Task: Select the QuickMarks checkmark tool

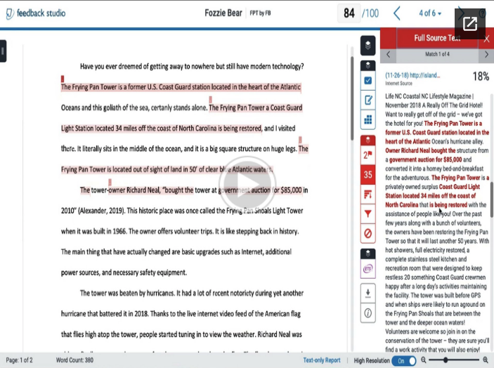Action: point(368,81)
